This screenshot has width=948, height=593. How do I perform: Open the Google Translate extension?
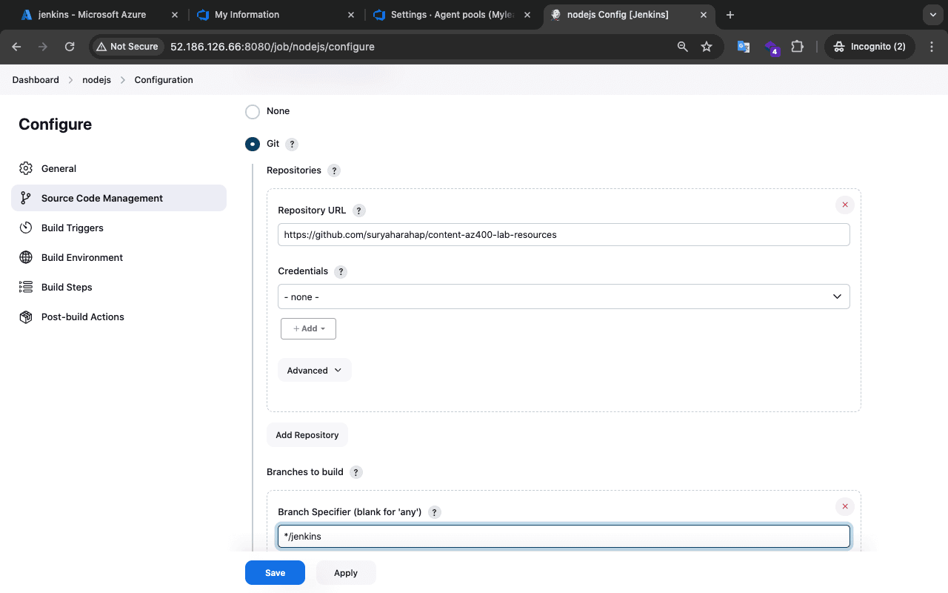[744, 47]
